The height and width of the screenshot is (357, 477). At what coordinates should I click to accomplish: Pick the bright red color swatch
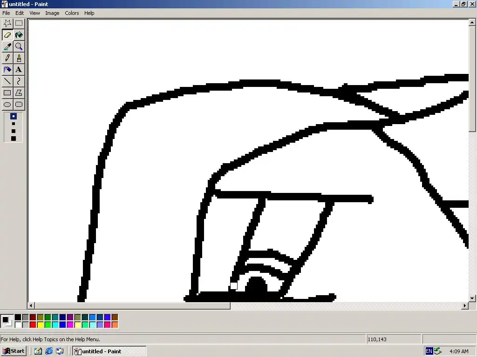click(x=33, y=325)
